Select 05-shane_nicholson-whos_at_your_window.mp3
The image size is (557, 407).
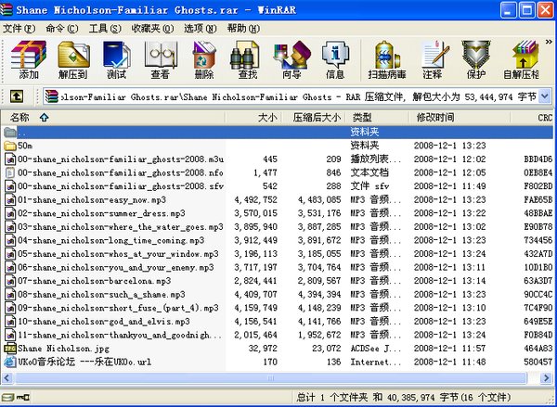click(x=118, y=254)
